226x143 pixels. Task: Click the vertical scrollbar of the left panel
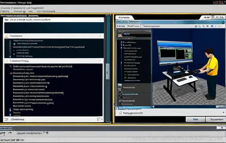(108, 71)
